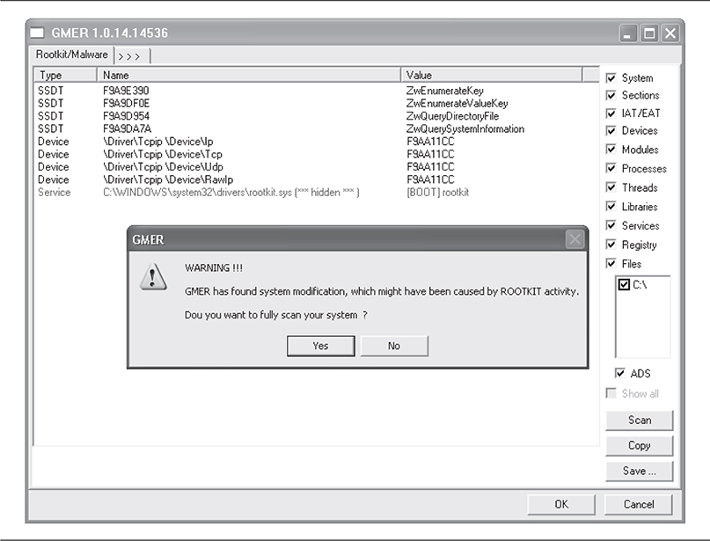Click the warning exclamation icon in dialog
The height and width of the screenshot is (541, 710).
pyautogui.click(x=153, y=276)
